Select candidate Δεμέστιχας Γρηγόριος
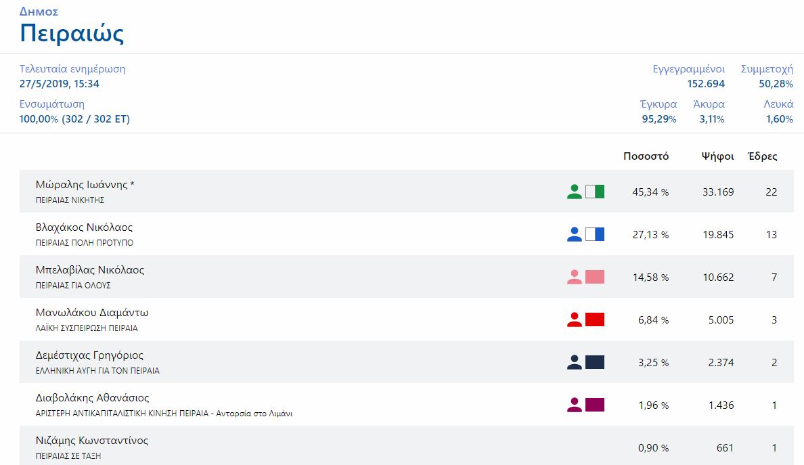This screenshot has height=465, width=804. click(x=89, y=355)
